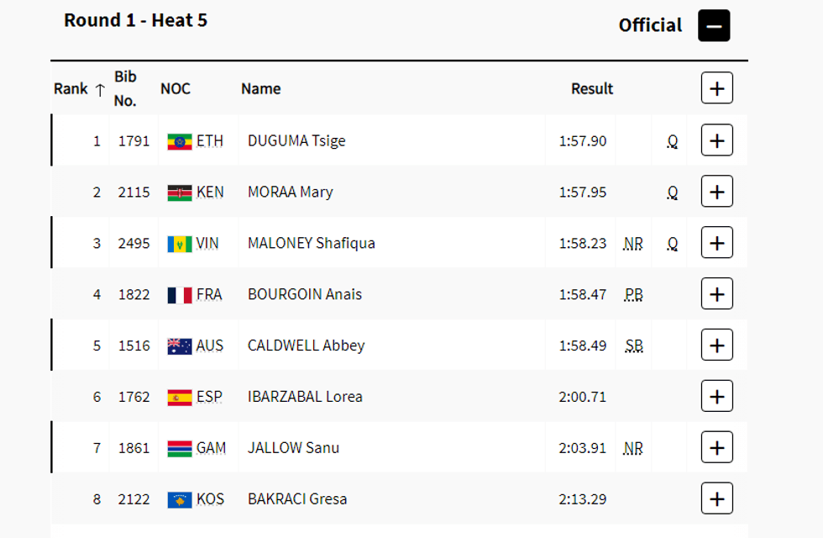Click the Kosovo flag icon
This screenshot has width=823, height=538.
[x=180, y=499]
